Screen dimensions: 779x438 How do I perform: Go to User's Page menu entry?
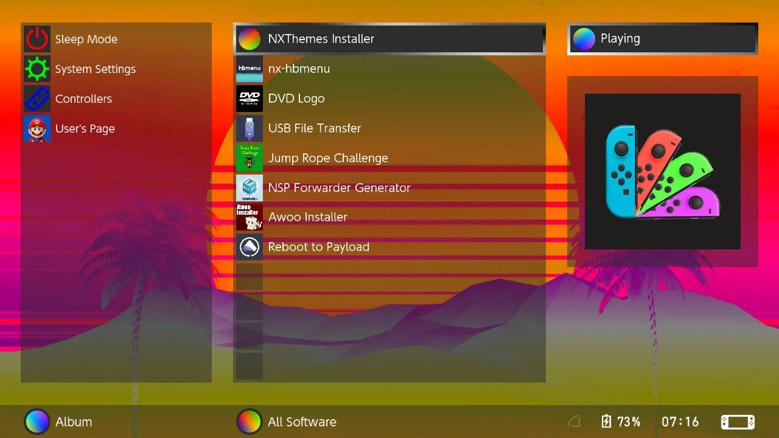coord(85,128)
